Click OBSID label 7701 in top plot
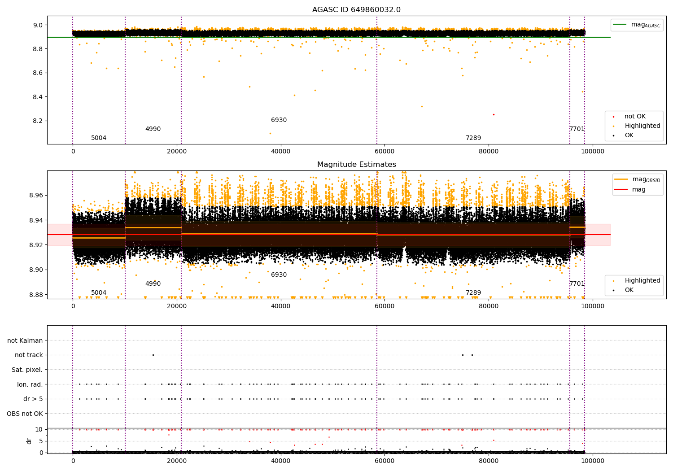This screenshot has width=673, height=471. (577, 129)
